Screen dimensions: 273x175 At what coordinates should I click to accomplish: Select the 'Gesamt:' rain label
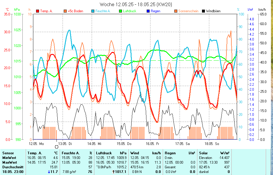click(x=170, y=167)
